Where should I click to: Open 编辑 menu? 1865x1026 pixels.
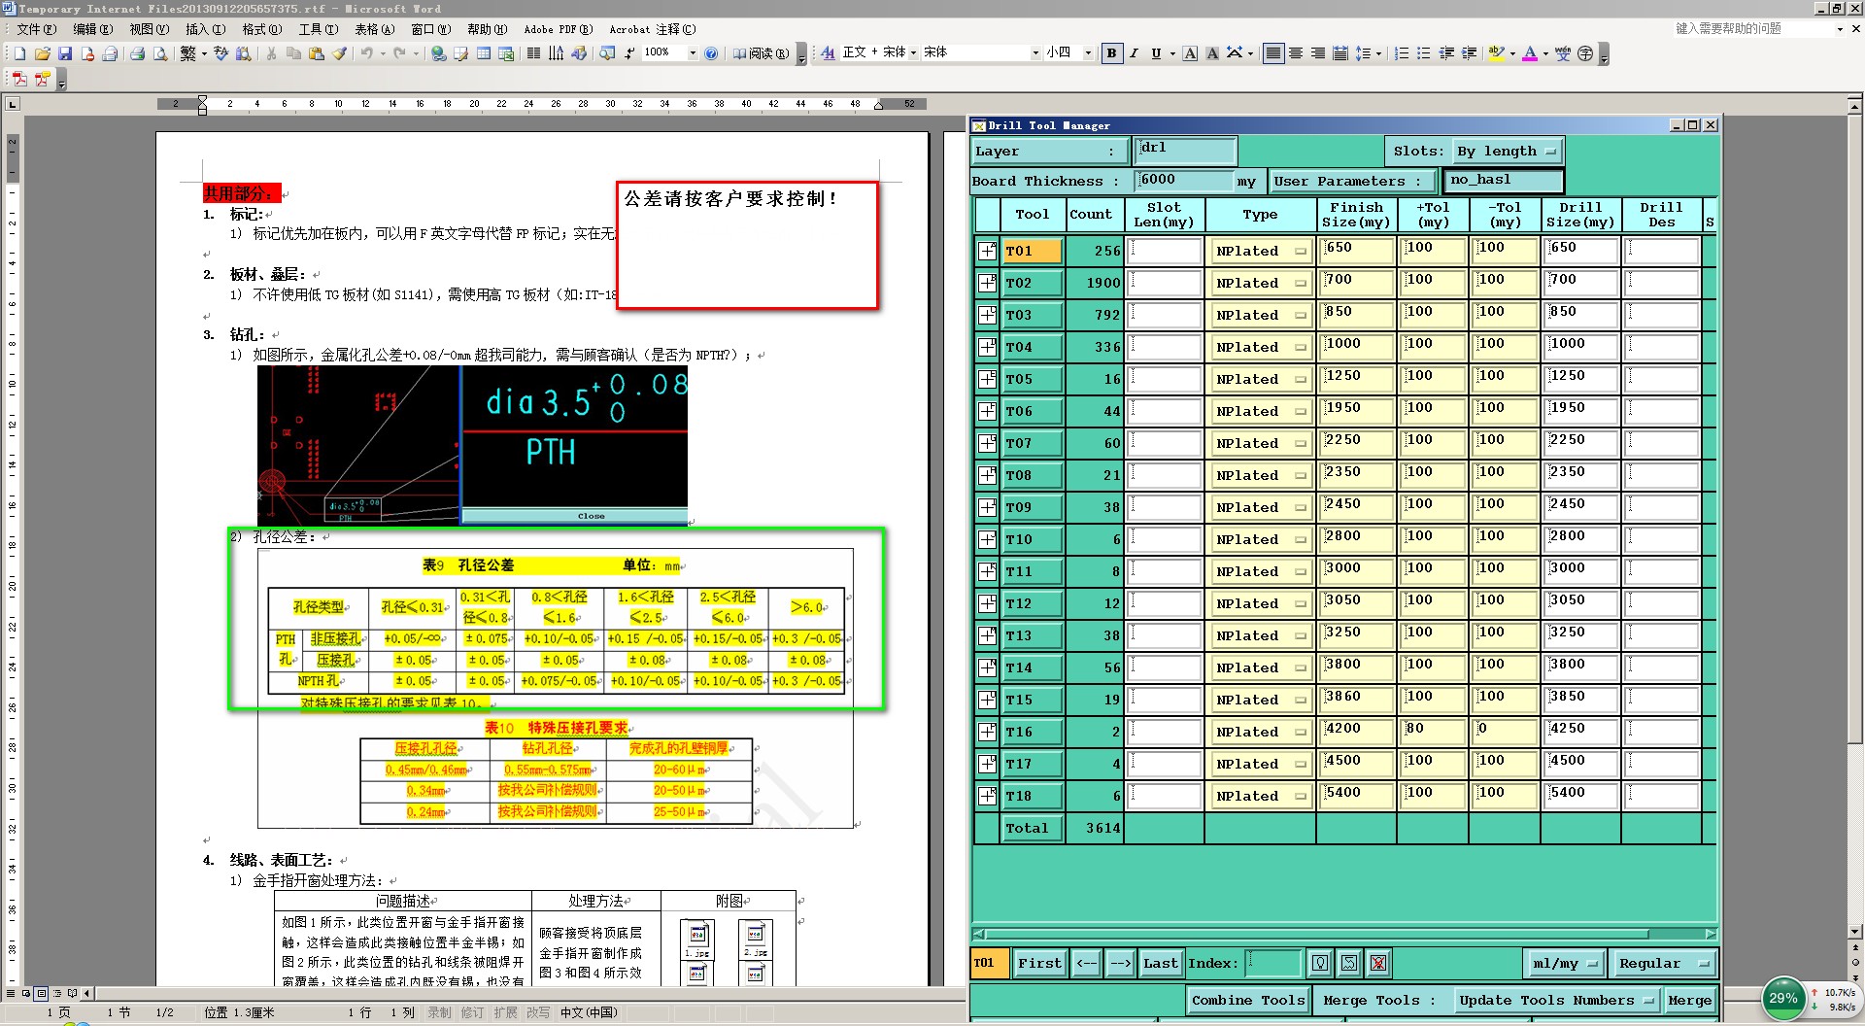(92, 29)
